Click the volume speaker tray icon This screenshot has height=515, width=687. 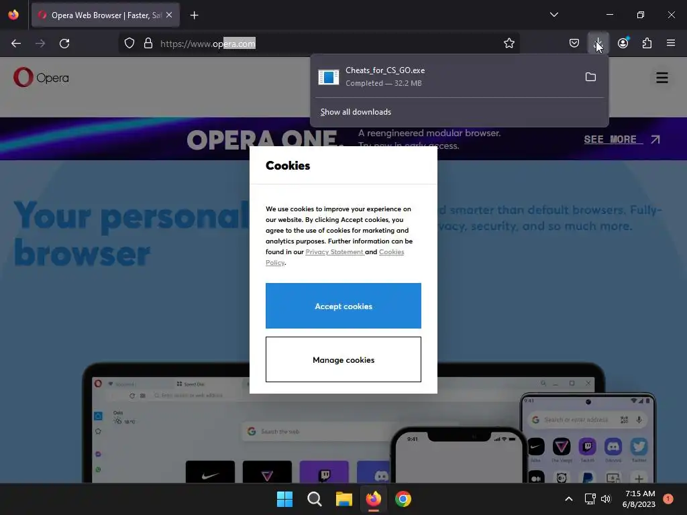point(606,499)
